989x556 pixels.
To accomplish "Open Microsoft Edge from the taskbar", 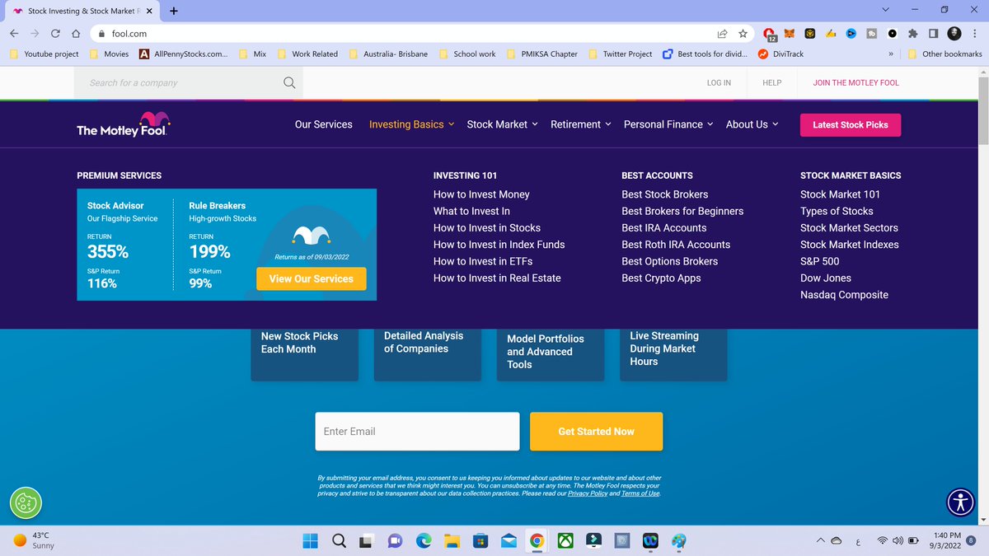I will click(x=424, y=541).
